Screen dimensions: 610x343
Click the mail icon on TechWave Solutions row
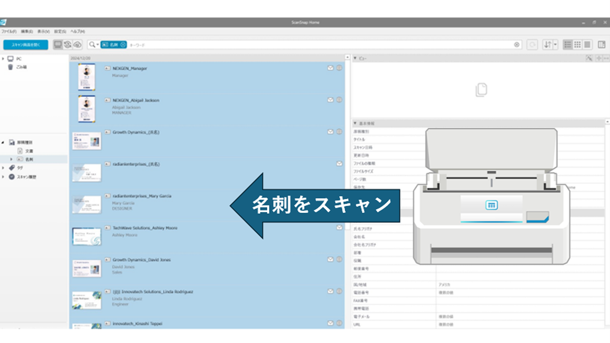(x=339, y=228)
